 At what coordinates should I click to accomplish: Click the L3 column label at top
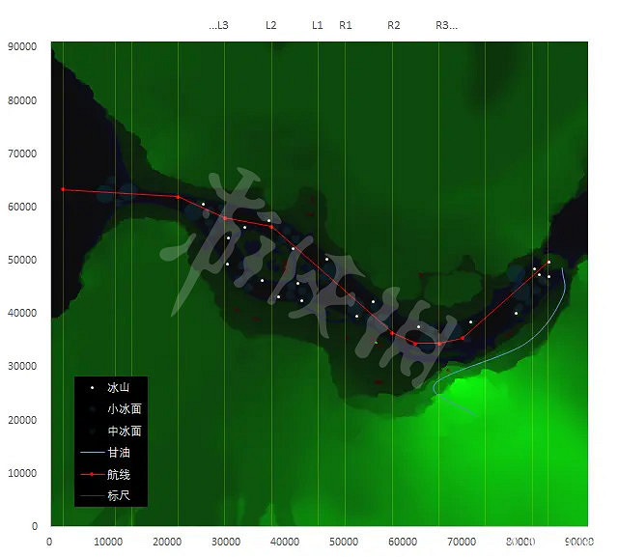tap(219, 25)
